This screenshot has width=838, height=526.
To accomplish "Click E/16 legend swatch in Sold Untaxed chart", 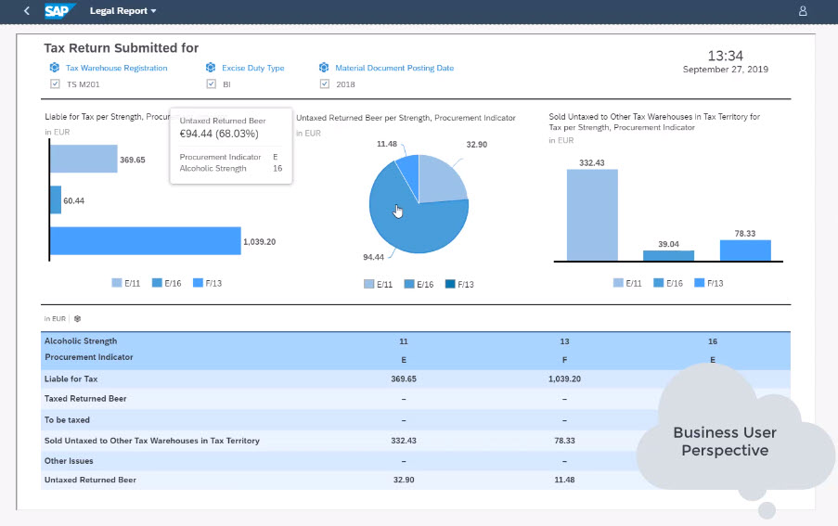I will coord(659,283).
